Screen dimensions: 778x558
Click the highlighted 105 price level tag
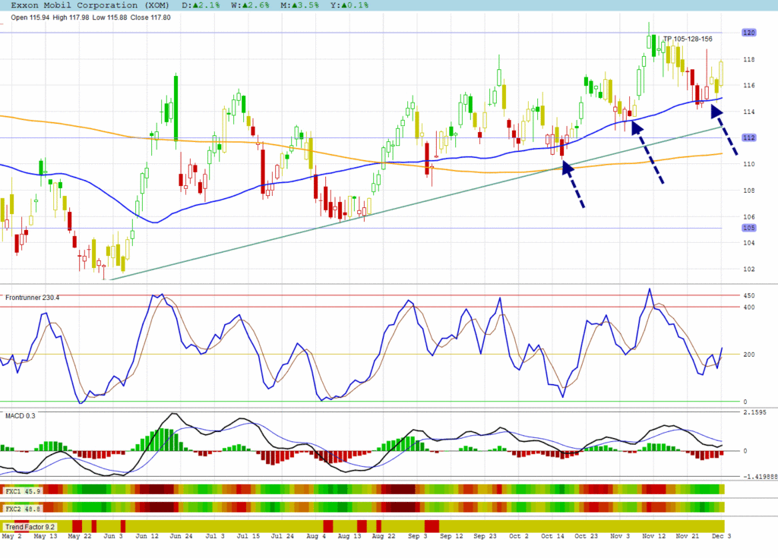(x=748, y=228)
